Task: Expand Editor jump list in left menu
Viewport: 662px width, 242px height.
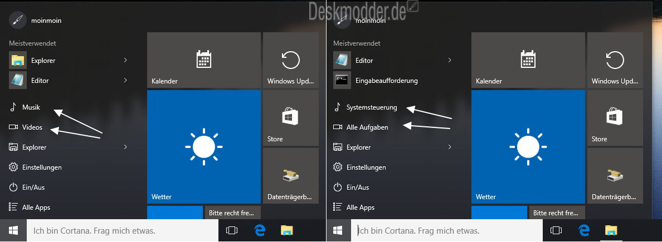Action: pyautogui.click(x=125, y=80)
